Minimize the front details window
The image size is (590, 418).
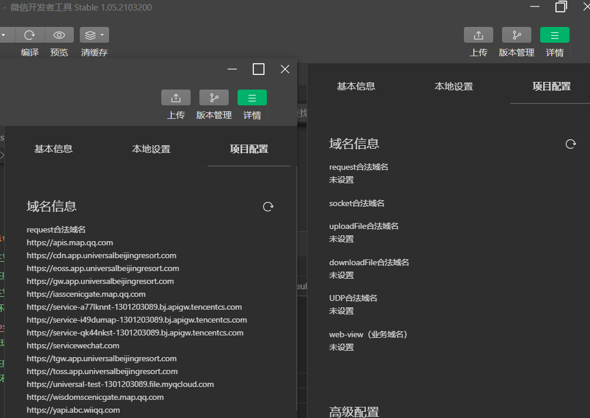click(232, 69)
